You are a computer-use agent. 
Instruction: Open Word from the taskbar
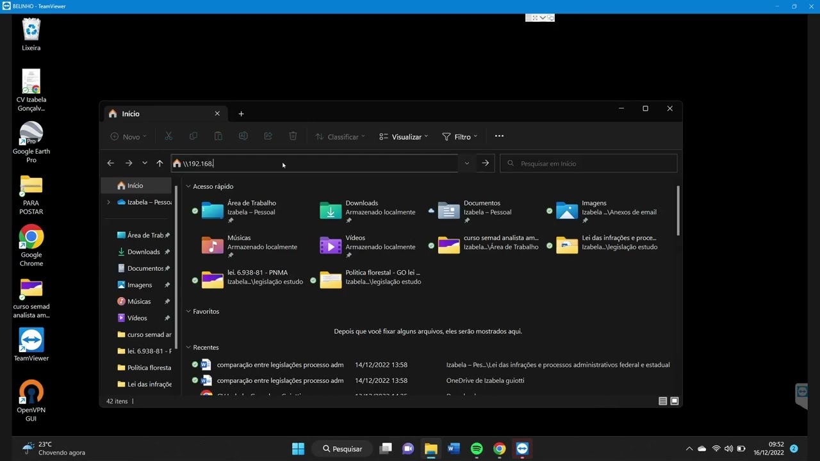tap(454, 449)
